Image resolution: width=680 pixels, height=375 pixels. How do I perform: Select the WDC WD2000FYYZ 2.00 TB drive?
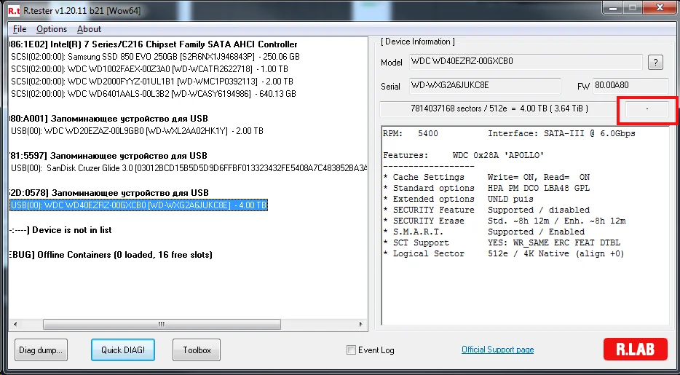point(151,81)
